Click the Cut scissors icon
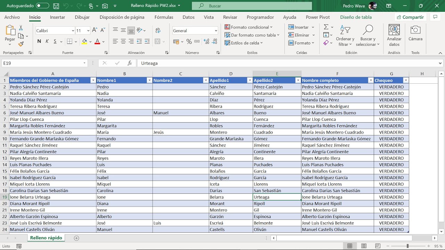This screenshot has height=250, width=445. pyautogui.click(x=21, y=28)
